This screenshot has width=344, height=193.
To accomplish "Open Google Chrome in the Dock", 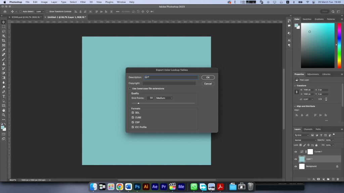I will click(x=120, y=187).
